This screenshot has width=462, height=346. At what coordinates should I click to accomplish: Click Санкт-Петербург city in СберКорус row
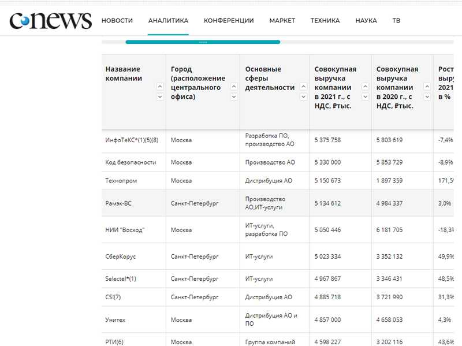pos(195,256)
